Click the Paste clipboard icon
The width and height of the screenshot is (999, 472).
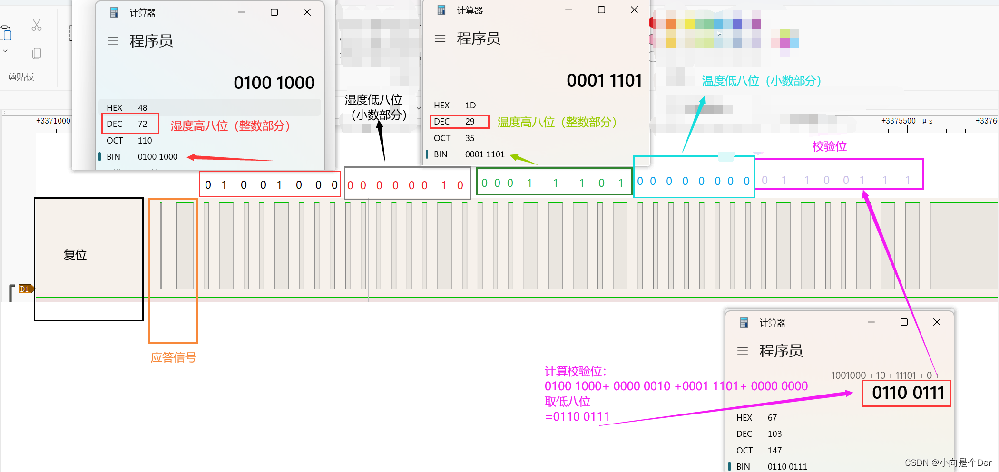point(6,33)
